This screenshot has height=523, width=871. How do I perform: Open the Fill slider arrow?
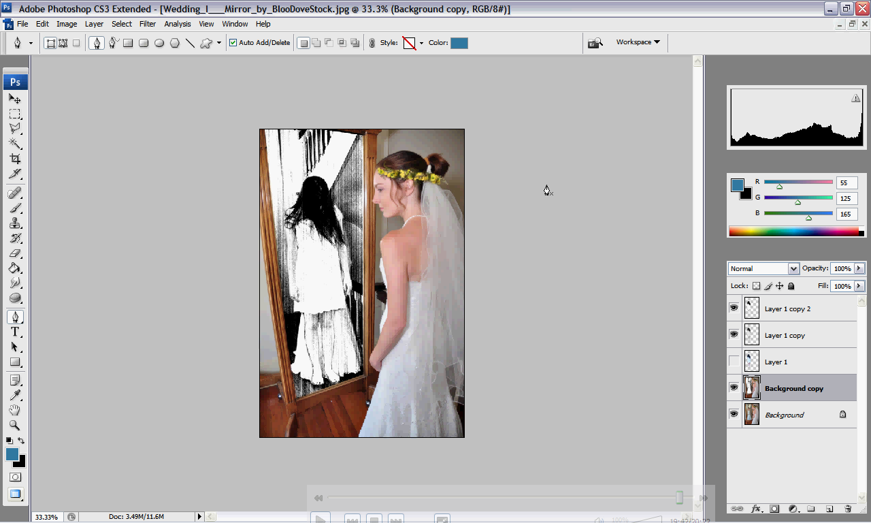pyautogui.click(x=859, y=286)
